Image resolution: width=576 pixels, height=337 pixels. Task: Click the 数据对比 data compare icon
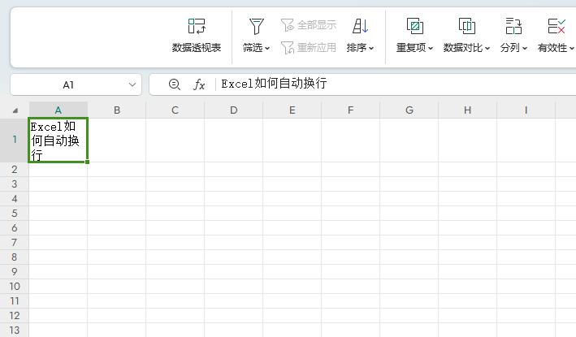(467, 26)
